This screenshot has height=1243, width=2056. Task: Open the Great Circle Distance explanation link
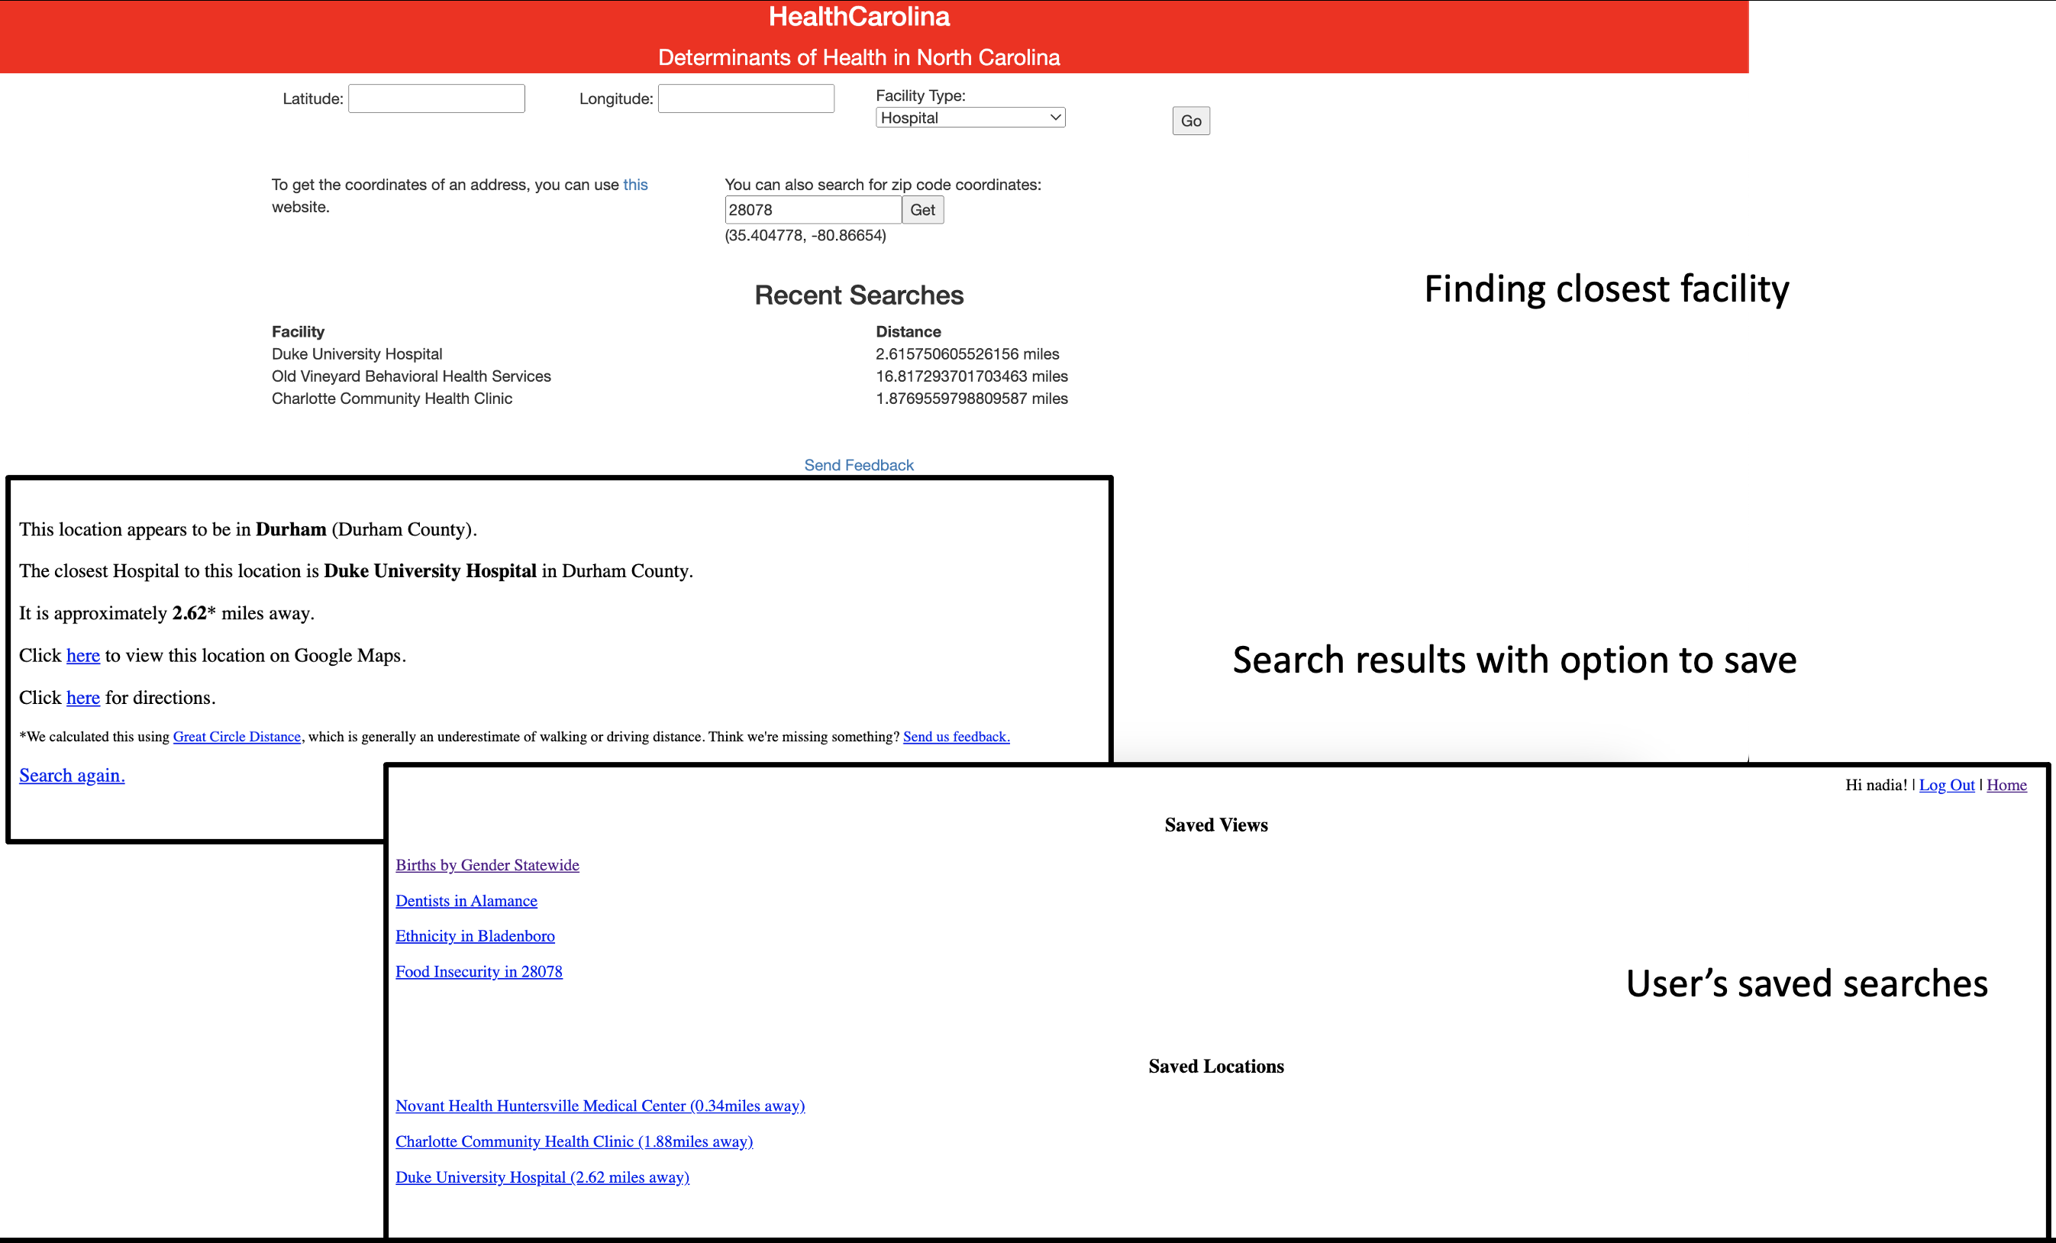(x=236, y=737)
